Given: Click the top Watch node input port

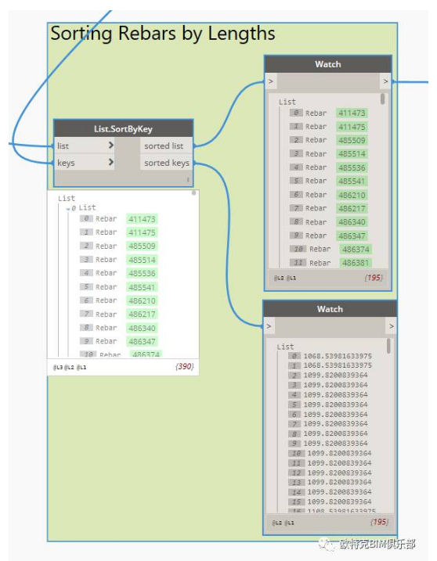Looking at the screenshot, I should pos(271,81).
